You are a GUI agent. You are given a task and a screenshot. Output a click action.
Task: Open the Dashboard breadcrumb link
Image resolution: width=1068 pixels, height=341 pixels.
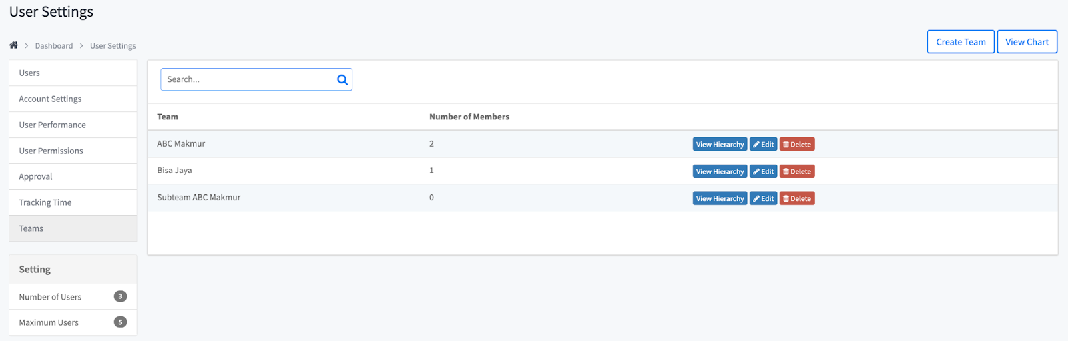coord(54,46)
